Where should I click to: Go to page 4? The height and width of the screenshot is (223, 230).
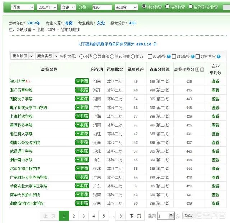[x=93, y=216]
